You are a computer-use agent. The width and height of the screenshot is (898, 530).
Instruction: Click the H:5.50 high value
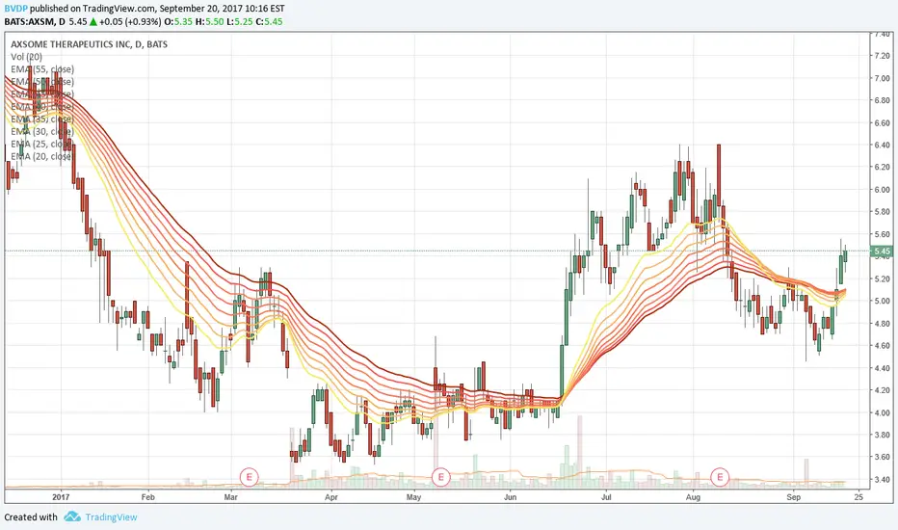(x=207, y=22)
